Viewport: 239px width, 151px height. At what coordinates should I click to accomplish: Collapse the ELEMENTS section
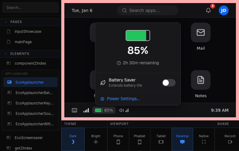[6, 54]
